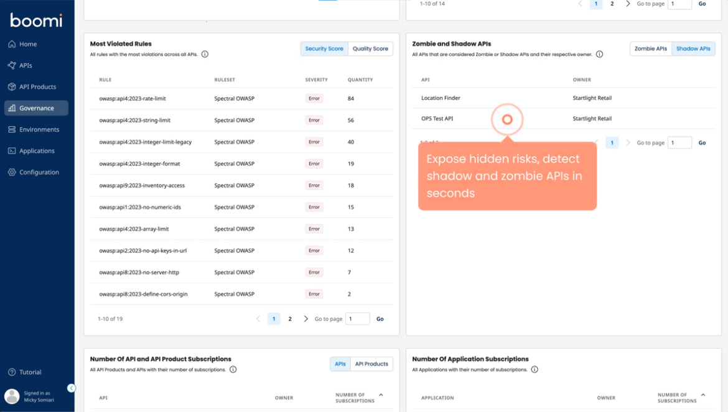Click next page arrow in Zombie APIs panel
This screenshot has height=412, width=728.
tap(628, 143)
